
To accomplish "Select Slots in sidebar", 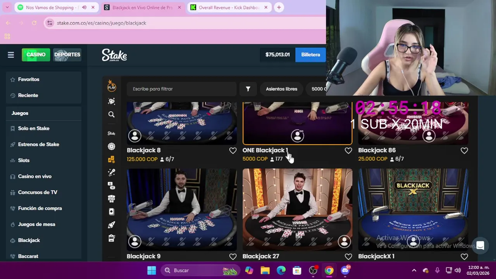I will click(43, 160).
